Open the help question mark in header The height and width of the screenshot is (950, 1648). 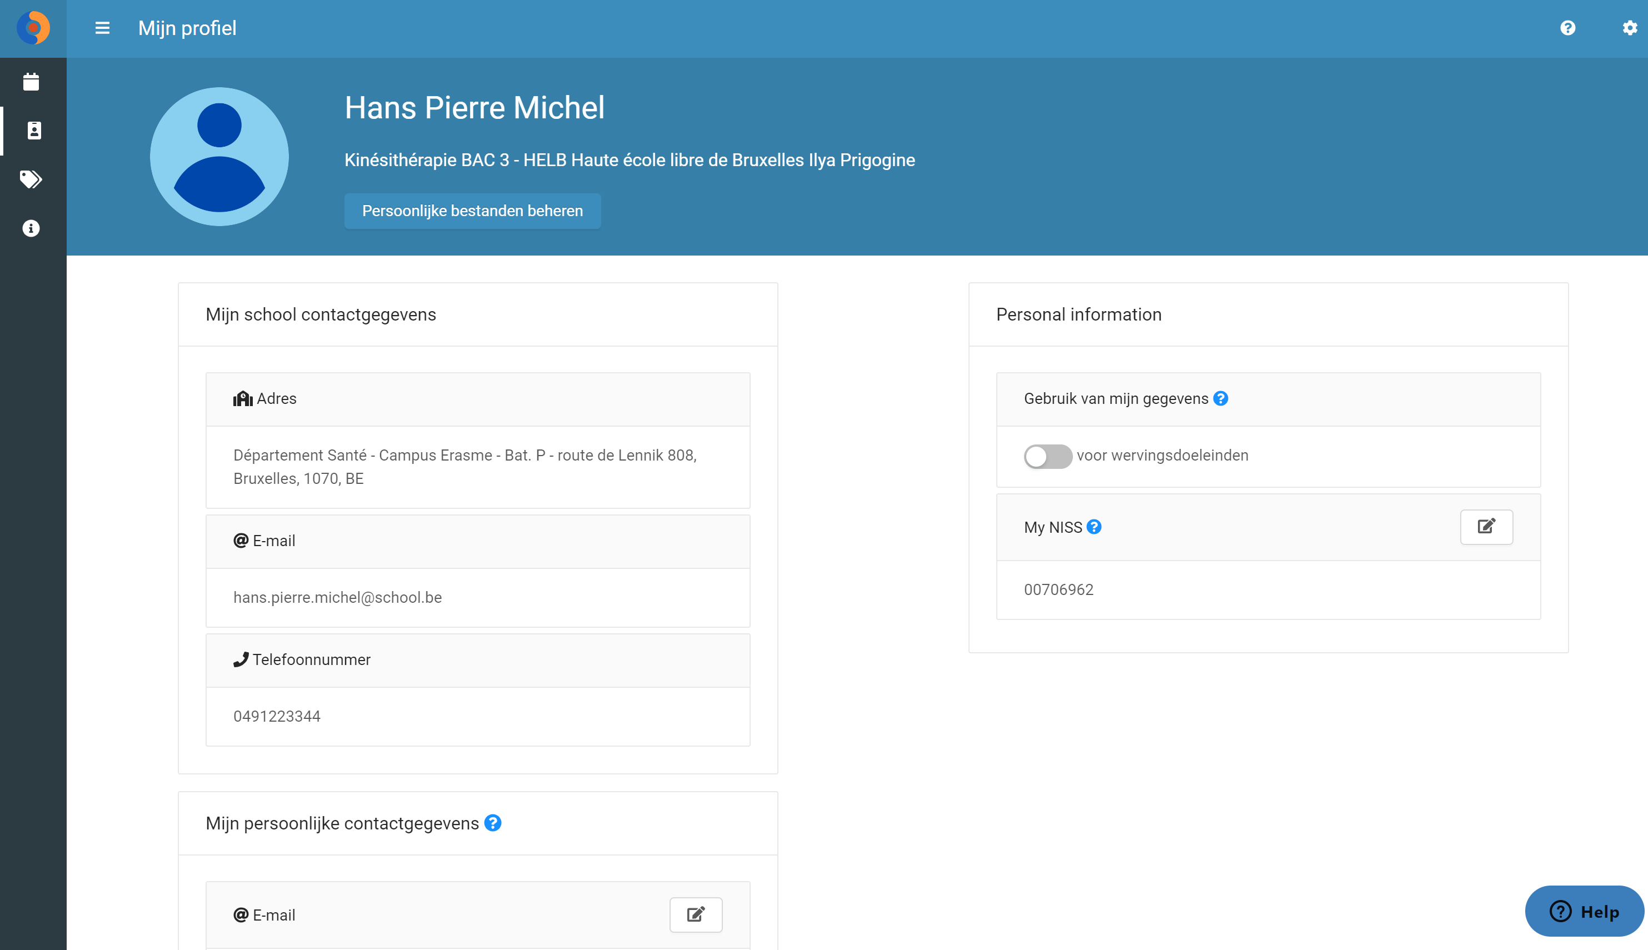click(1568, 28)
